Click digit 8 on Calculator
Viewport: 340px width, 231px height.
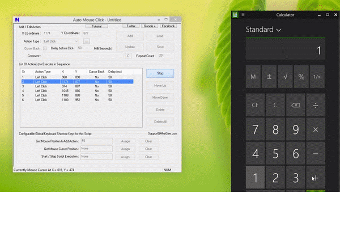[275, 129]
